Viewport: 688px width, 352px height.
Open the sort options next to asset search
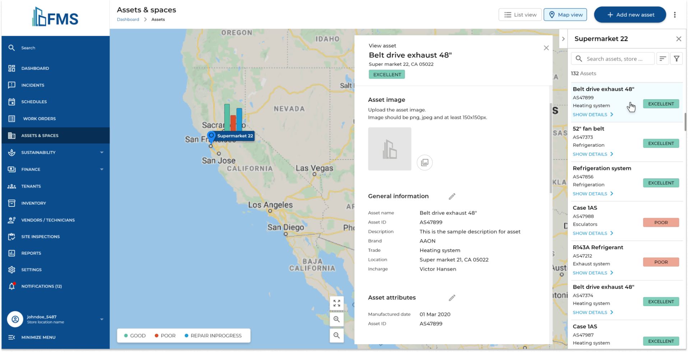pos(663,58)
